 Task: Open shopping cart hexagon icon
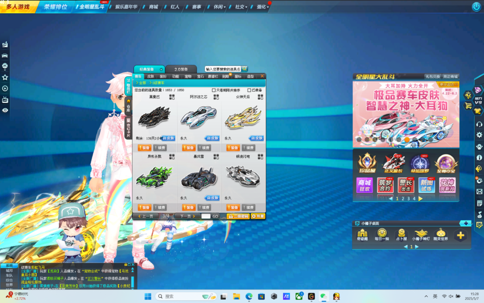pos(468,106)
